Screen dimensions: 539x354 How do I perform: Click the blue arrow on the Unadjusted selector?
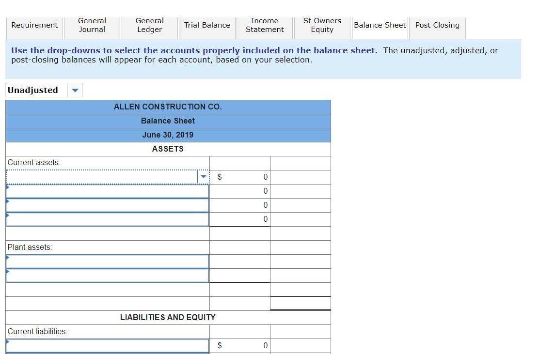[75, 90]
